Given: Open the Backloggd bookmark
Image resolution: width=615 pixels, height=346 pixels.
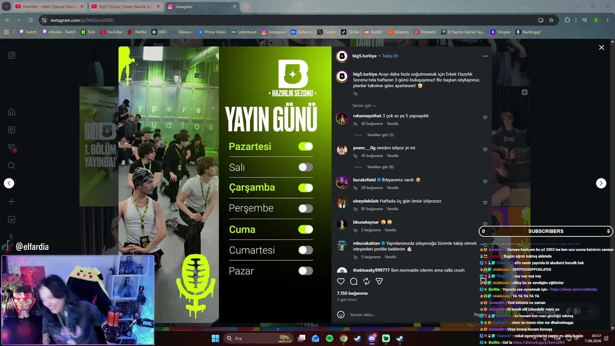Looking at the screenshot, I should tap(528, 32).
